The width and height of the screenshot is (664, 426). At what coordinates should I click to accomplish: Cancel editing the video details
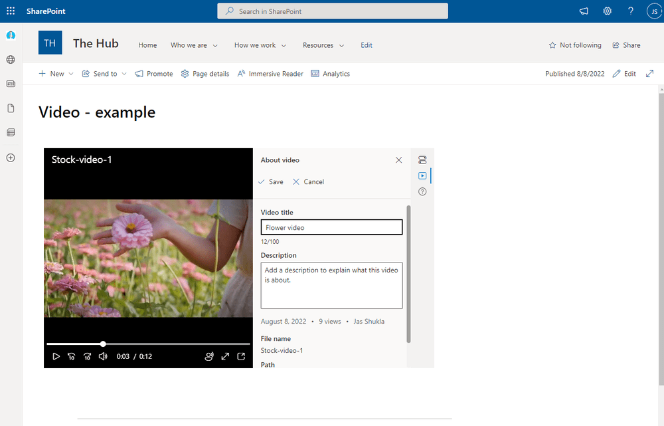tap(308, 181)
